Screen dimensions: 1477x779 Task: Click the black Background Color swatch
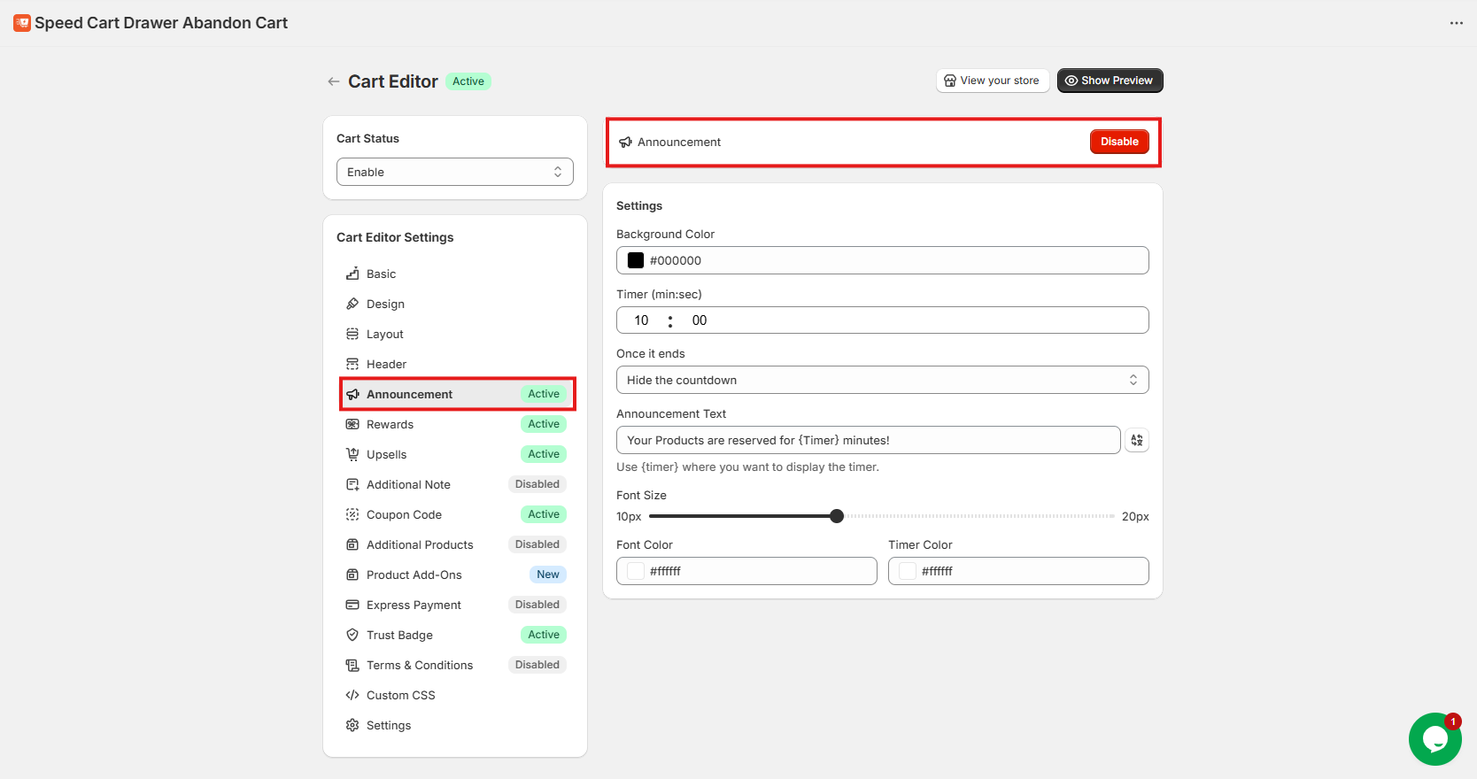pyautogui.click(x=636, y=260)
